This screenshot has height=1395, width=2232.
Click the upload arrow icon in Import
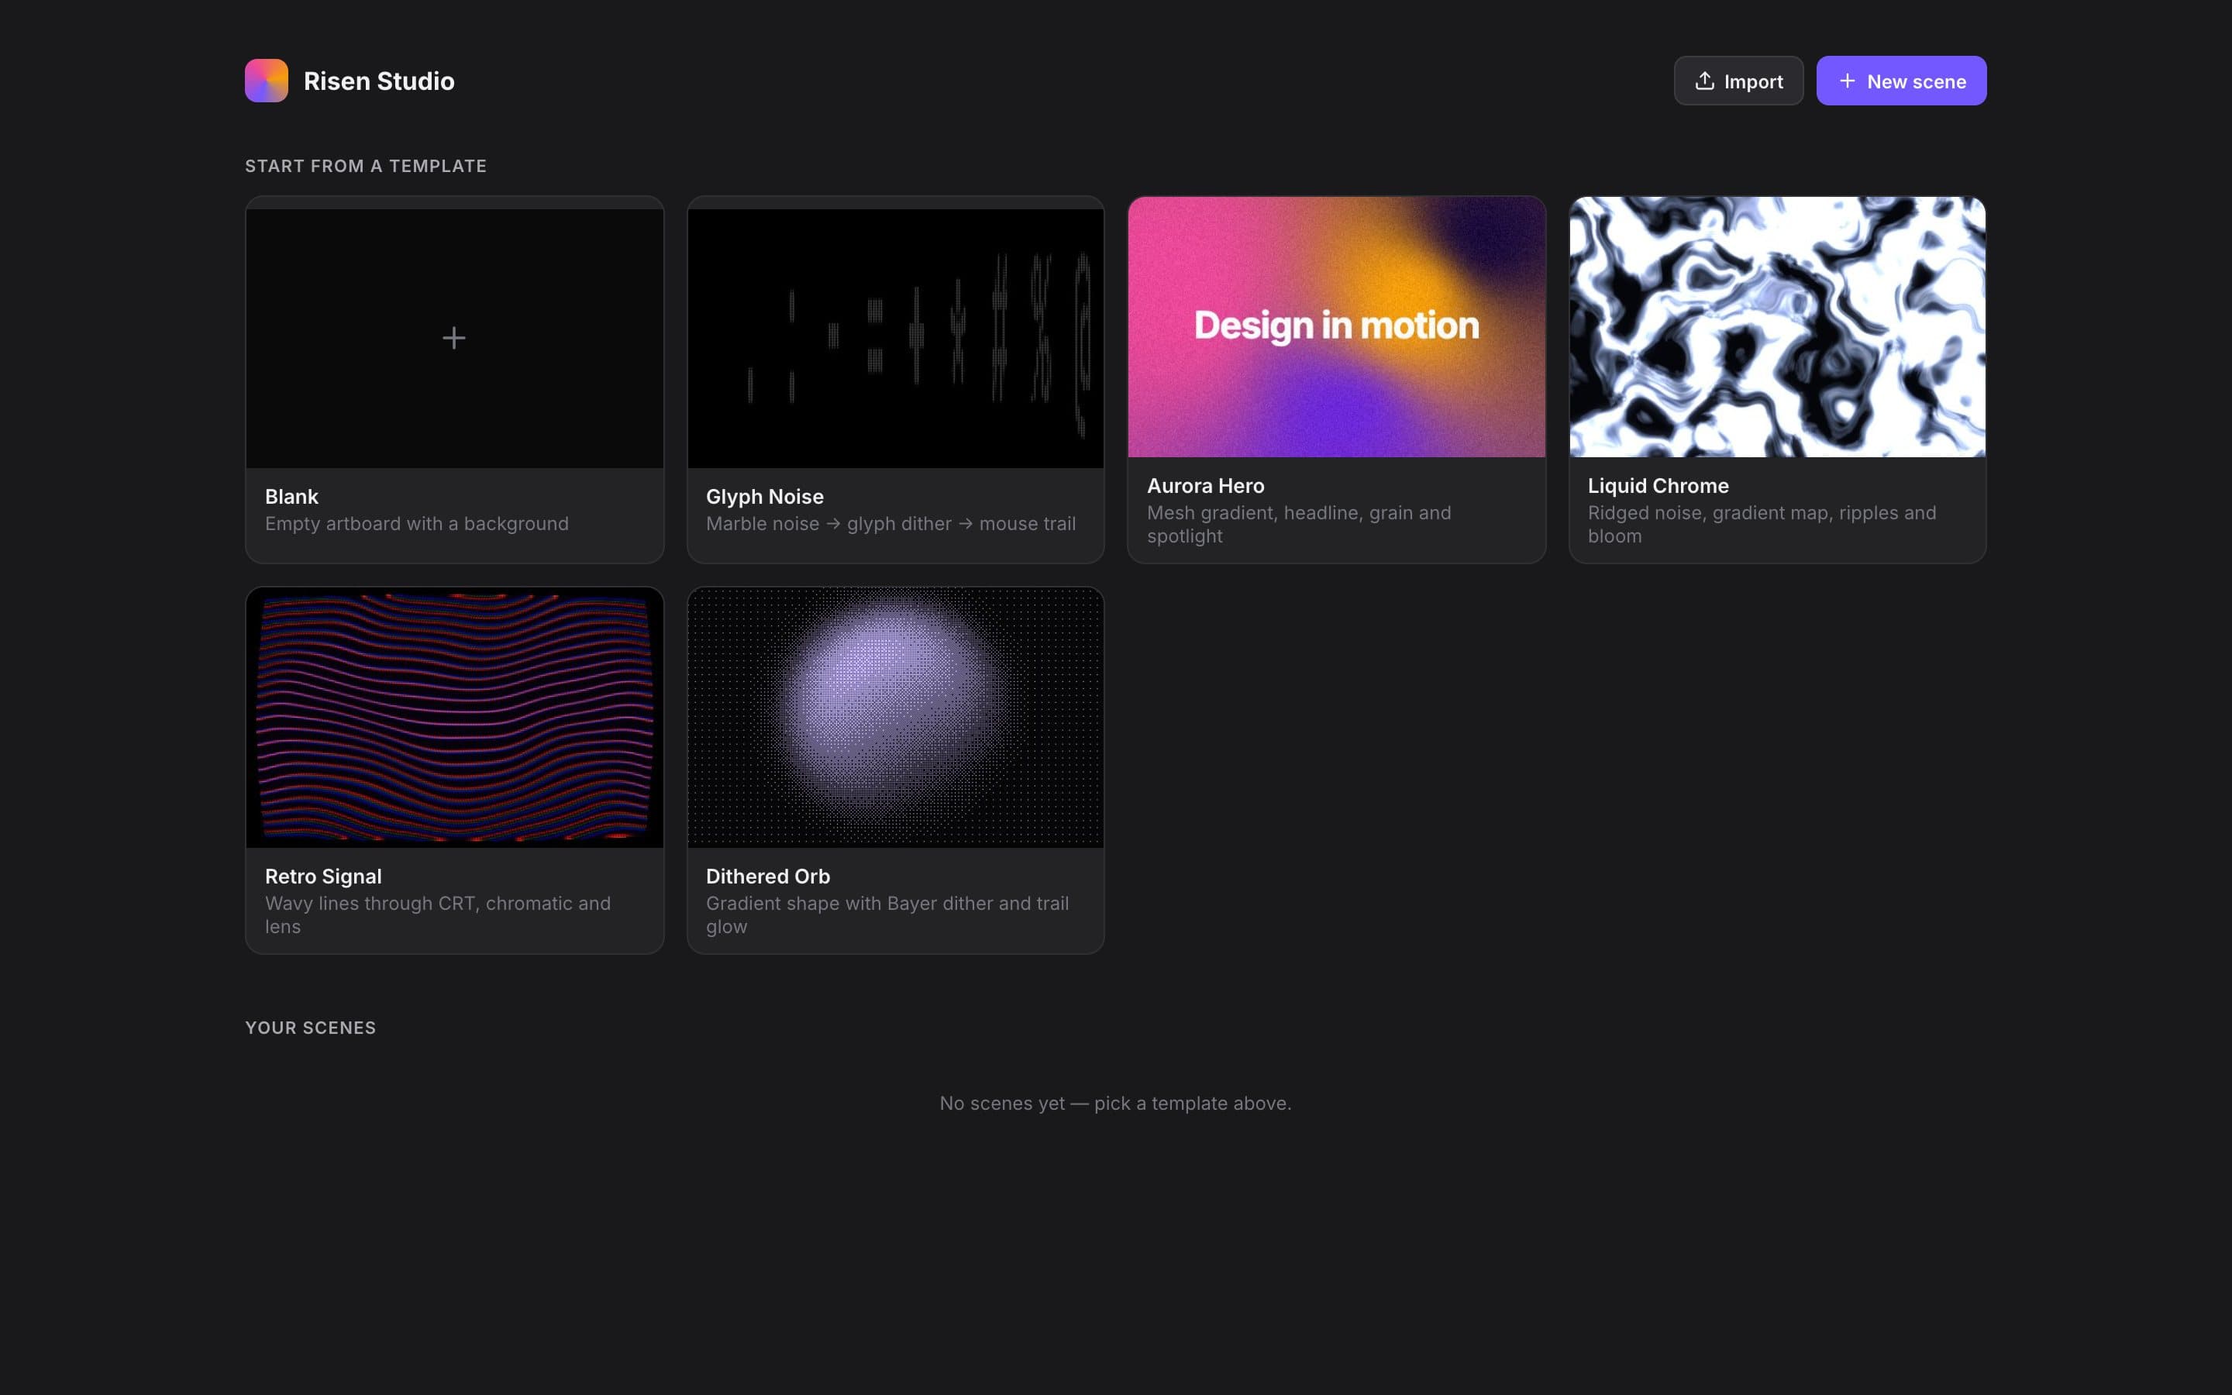1704,81
